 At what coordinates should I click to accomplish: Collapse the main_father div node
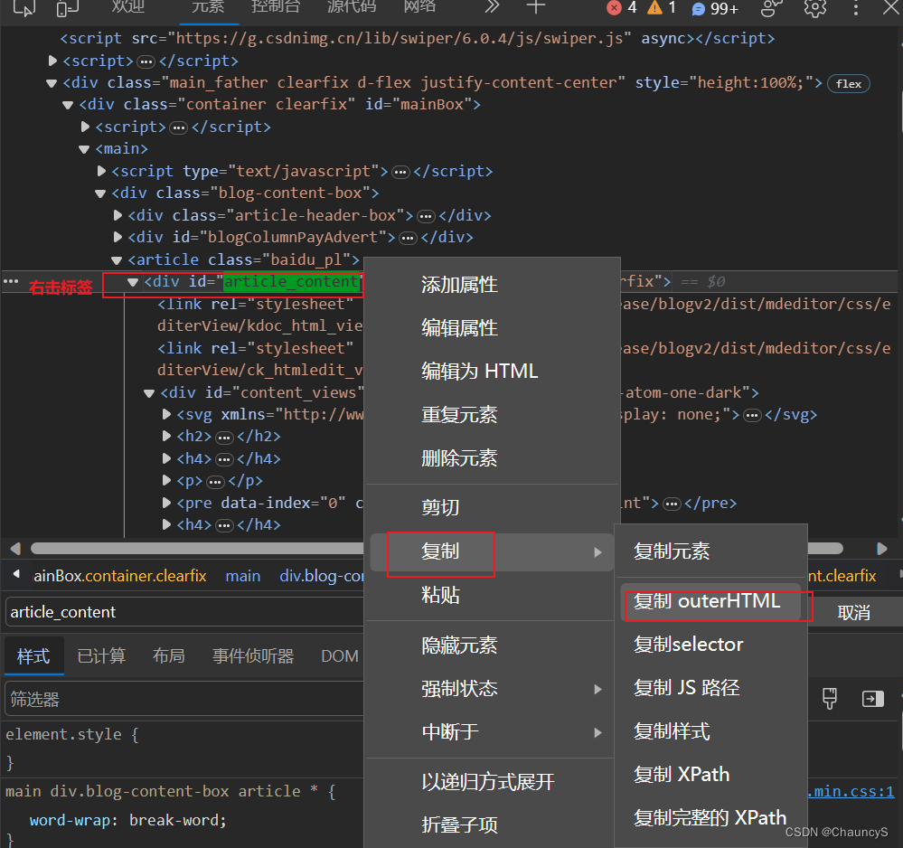tap(52, 83)
